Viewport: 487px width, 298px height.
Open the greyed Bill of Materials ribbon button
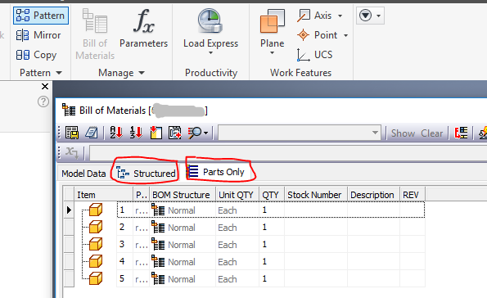point(95,34)
